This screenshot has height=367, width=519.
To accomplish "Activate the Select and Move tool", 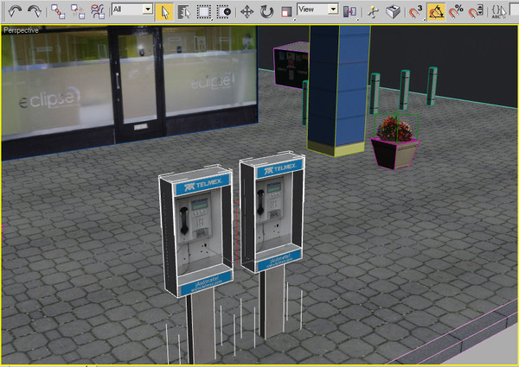I will coord(247,12).
